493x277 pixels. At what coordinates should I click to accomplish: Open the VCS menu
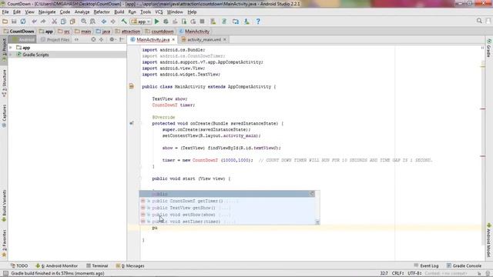(159, 12)
